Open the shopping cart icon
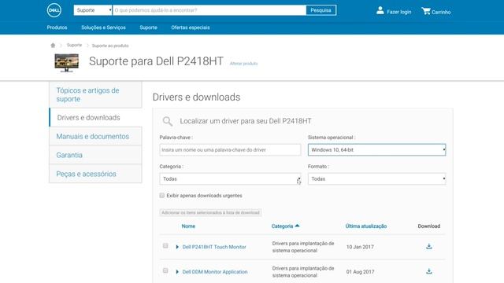 tap(426, 11)
